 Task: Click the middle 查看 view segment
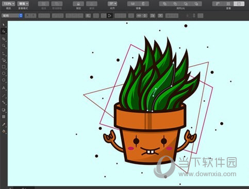(x=228, y=4)
